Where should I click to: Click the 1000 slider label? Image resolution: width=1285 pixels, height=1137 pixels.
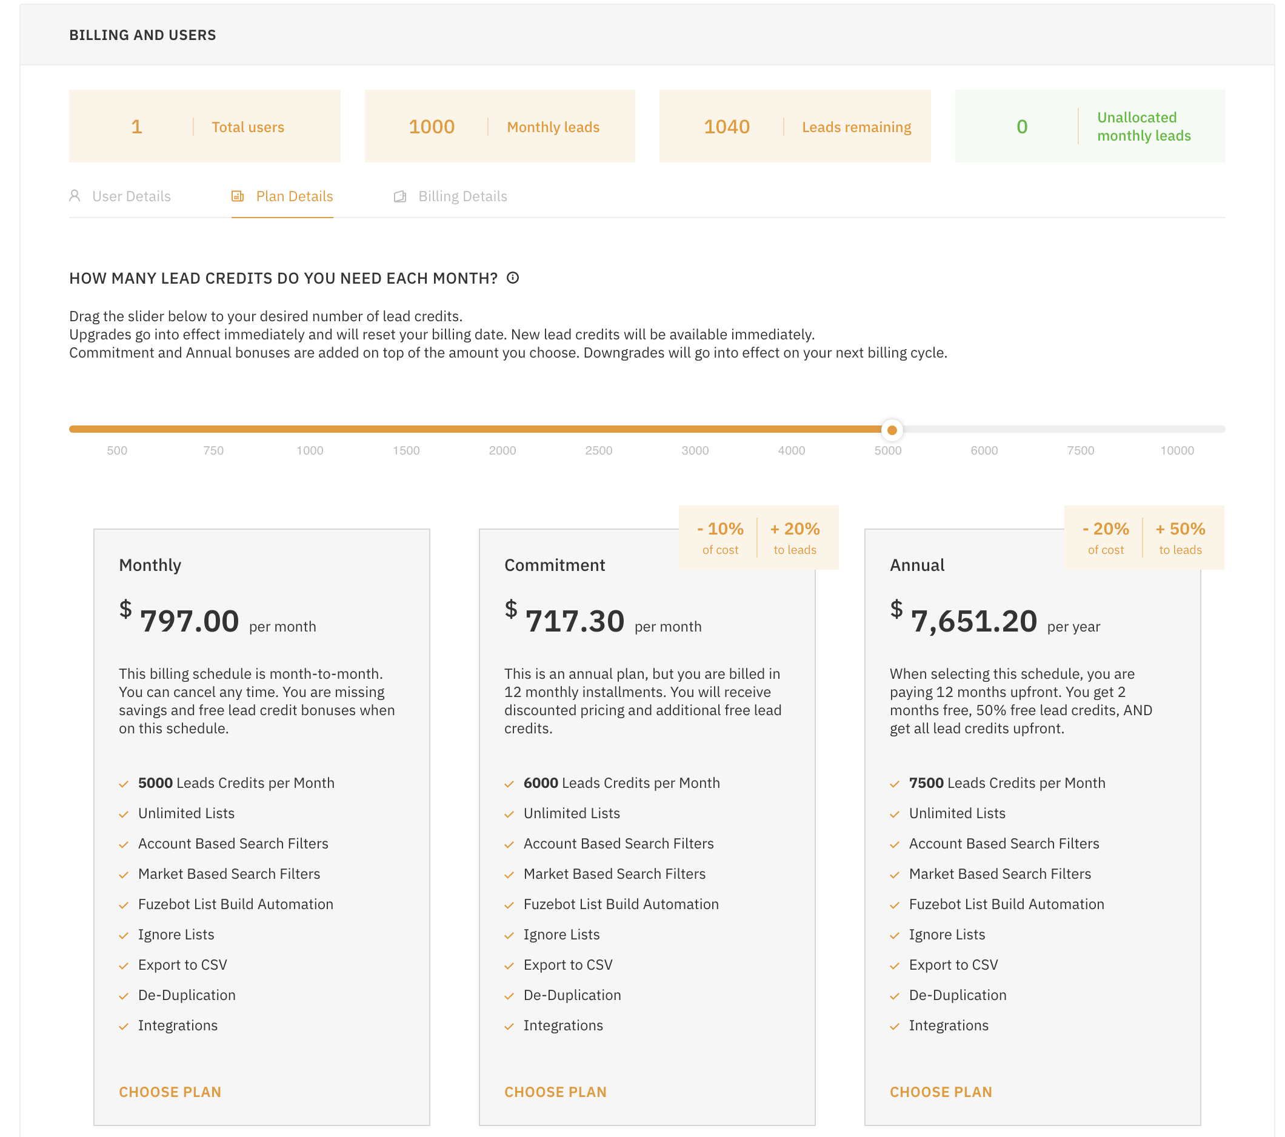coord(310,450)
